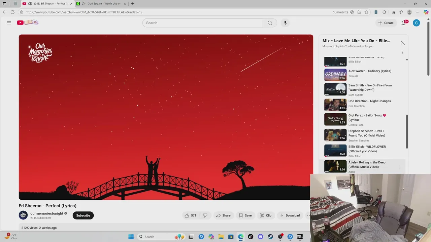This screenshot has width=431, height=242.
Task: View site information icon beside the URL
Action: [x=22, y=12]
